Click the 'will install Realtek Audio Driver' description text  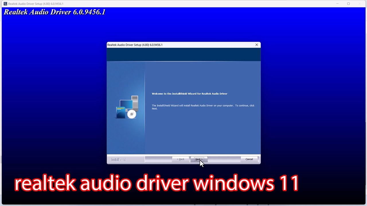click(x=203, y=107)
